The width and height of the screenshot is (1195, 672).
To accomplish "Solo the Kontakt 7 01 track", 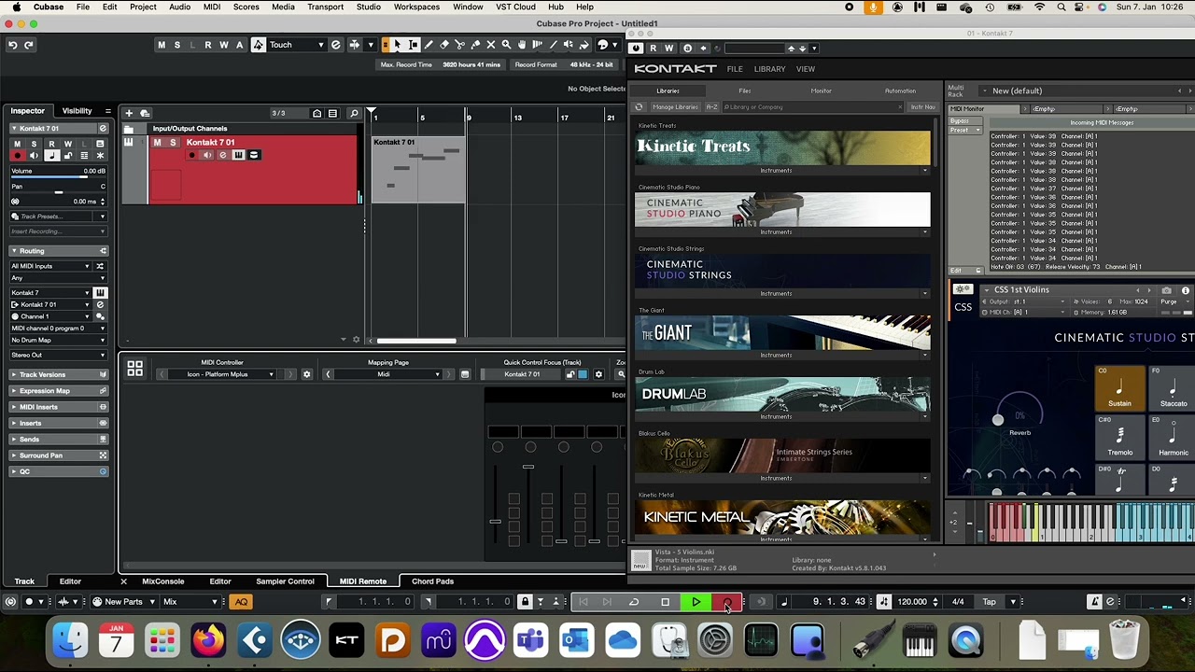I will click(172, 143).
